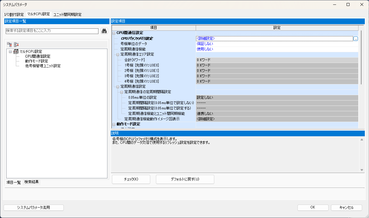The width and height of the screenshot is (369, 218).
Task: Click the binoculars search icon
Action: 104,31
